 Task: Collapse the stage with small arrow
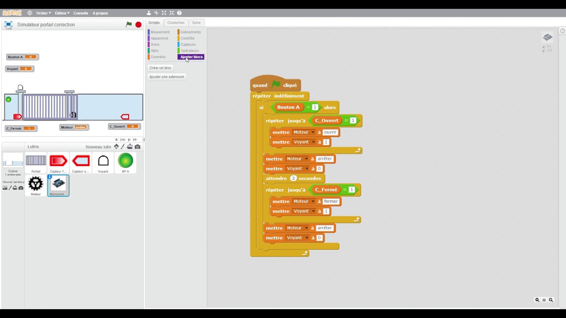[x=144, y=140]
